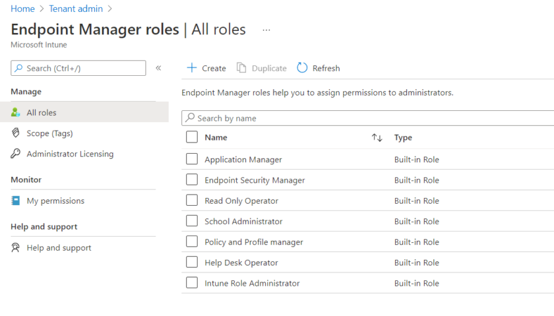This screenshot has height=316, width=554.
Task: Check the Application Manager checkbox
Action: [192, 159]
